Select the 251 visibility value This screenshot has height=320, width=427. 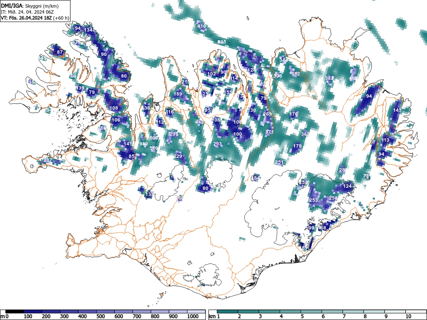(x=279, y=163)
